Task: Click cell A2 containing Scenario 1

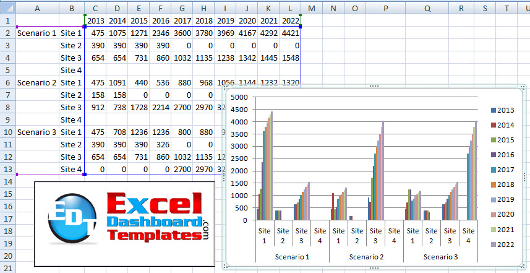Action: [38, 33]
